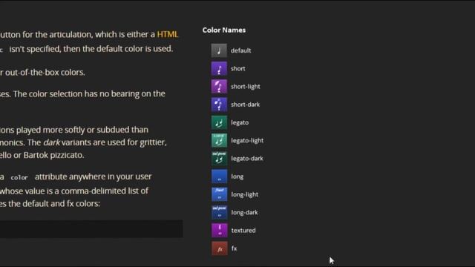The width and height of the screenshot is (475, 267).
Task: Click the 'short' color name label
Action: [x=237, y=68]
